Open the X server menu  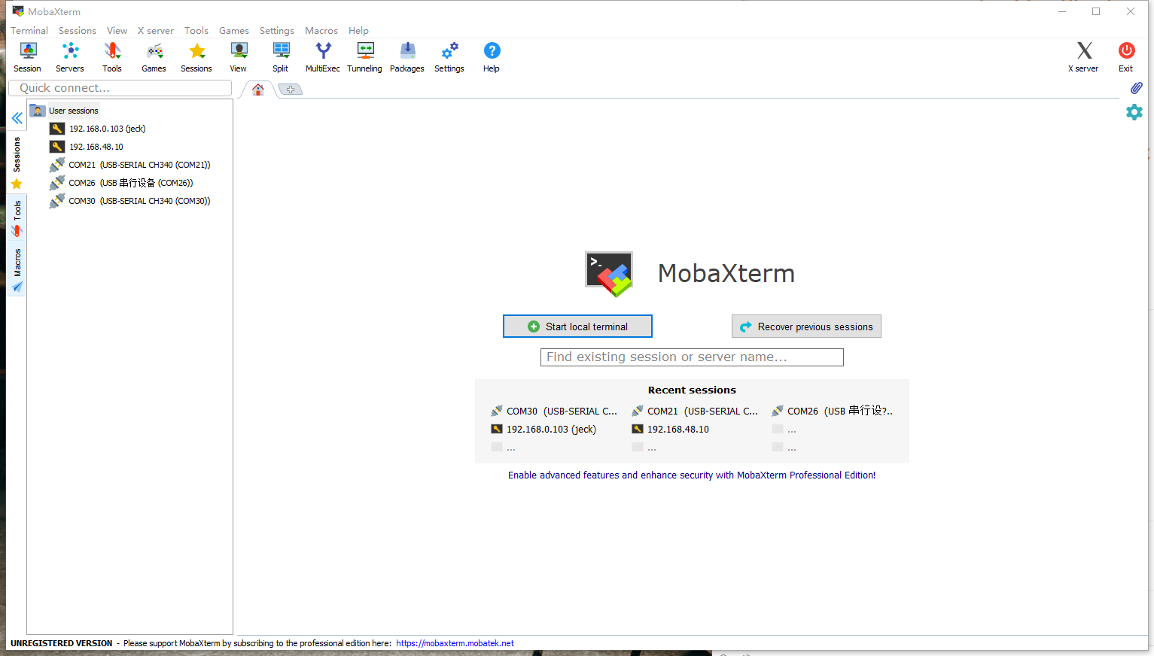click(x=156, y=31)
